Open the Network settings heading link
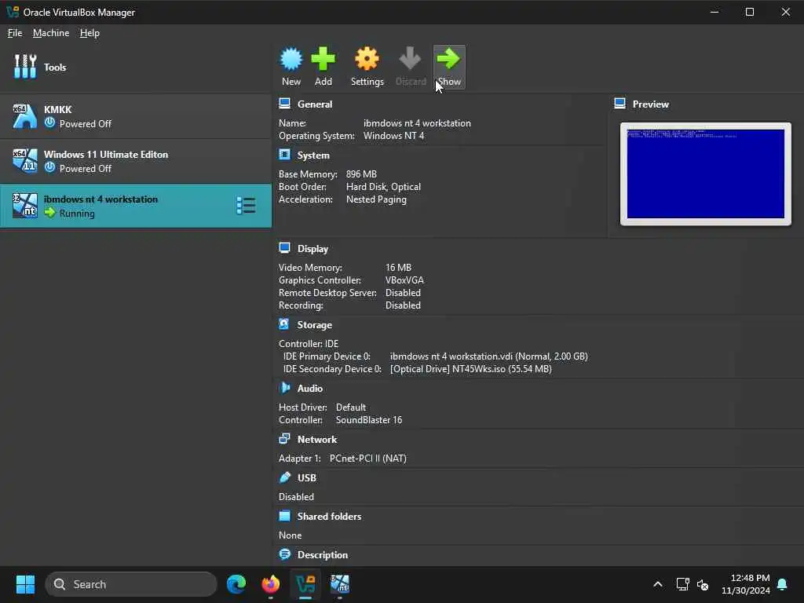804x603 pixels. [317, 440]
